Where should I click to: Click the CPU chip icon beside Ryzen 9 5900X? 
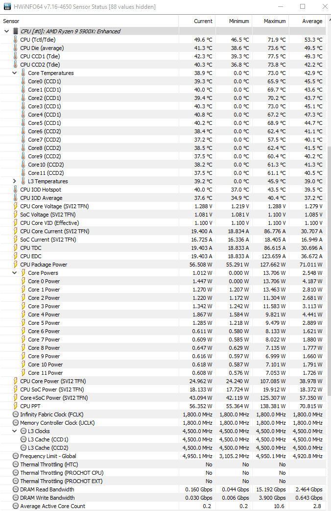(15, 31)
